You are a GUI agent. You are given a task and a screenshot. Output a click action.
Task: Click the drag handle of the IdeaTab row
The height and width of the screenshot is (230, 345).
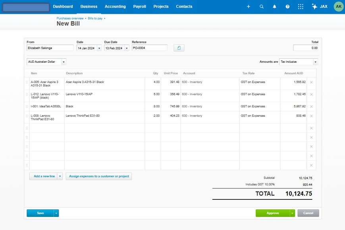[27, 106]
